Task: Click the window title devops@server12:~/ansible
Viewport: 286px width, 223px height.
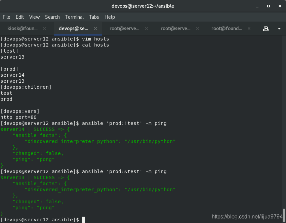Action: click(143, 6)
